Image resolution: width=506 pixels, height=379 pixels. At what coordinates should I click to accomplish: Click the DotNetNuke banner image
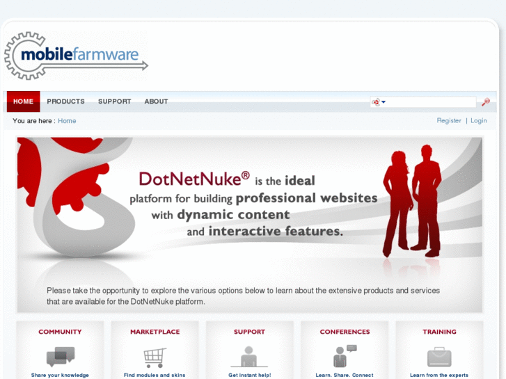(x=250, y=225)
